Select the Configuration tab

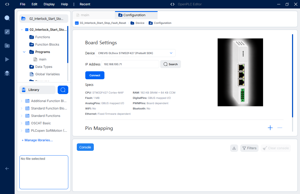(x=136, y=15)
